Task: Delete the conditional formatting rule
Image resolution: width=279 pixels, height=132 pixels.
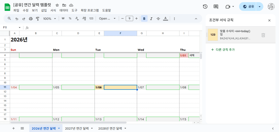Action: coord(263,35)
